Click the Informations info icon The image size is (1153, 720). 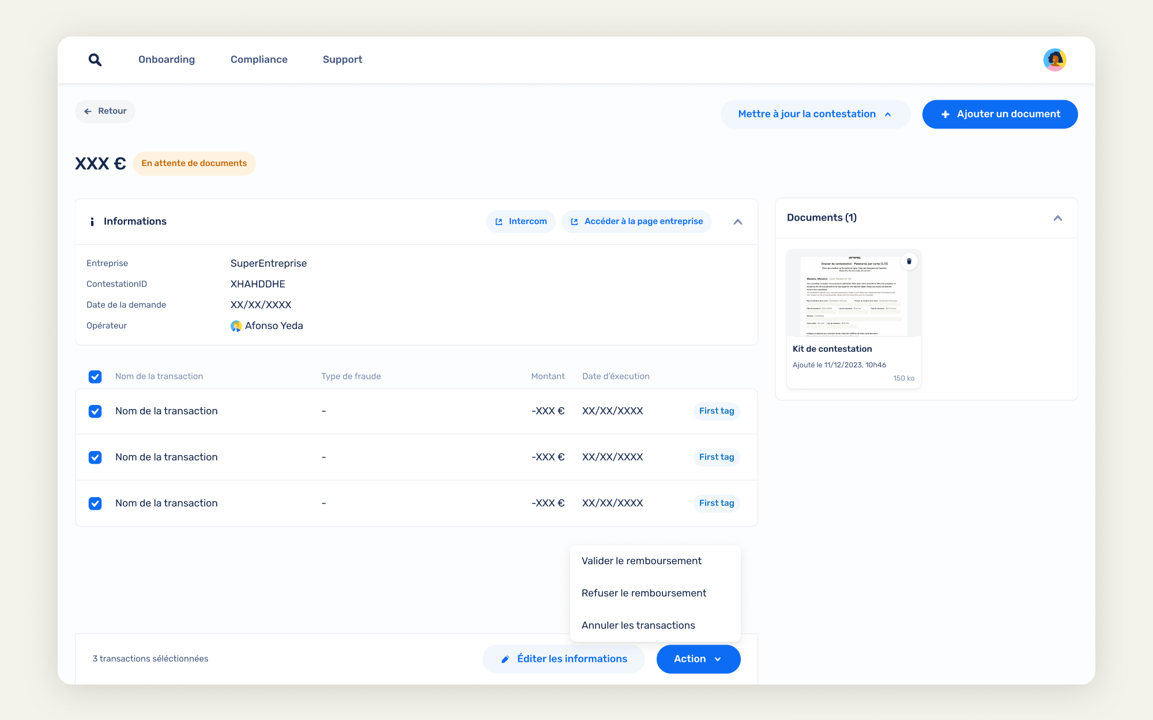tap(92, 222)
